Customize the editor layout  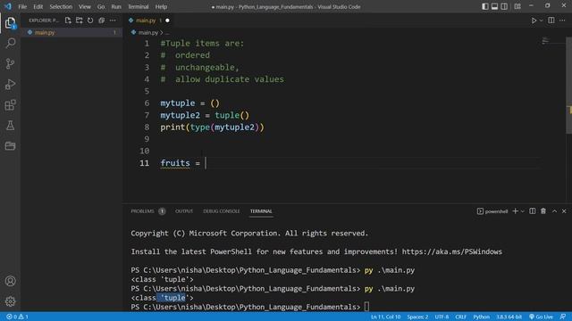[517, 6]
